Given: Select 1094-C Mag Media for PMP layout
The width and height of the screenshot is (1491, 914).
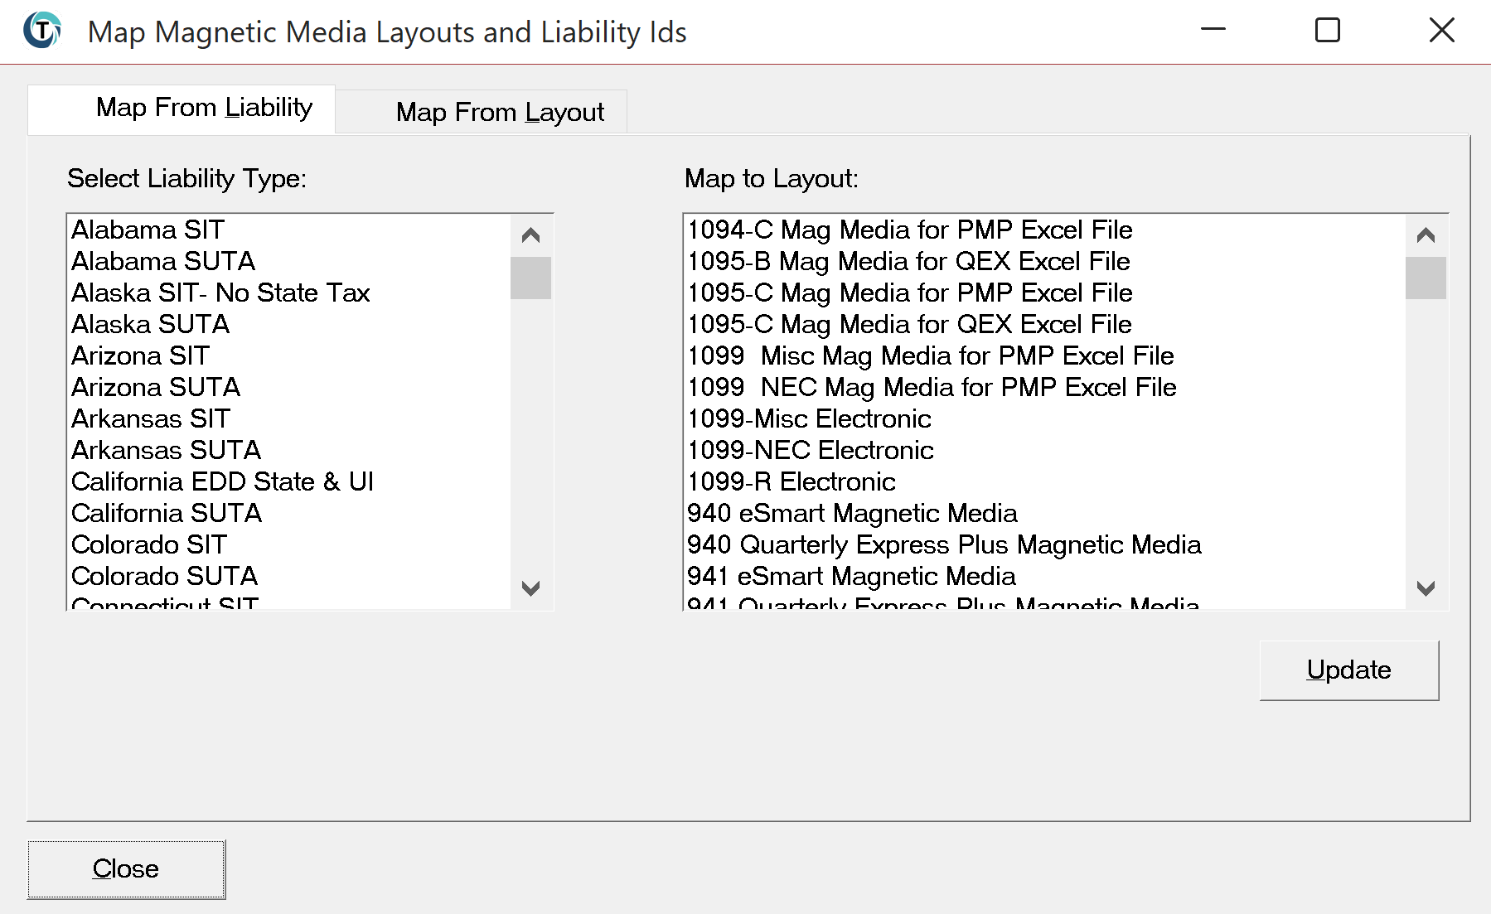Looking at the screenshot, I should point(909,230).
